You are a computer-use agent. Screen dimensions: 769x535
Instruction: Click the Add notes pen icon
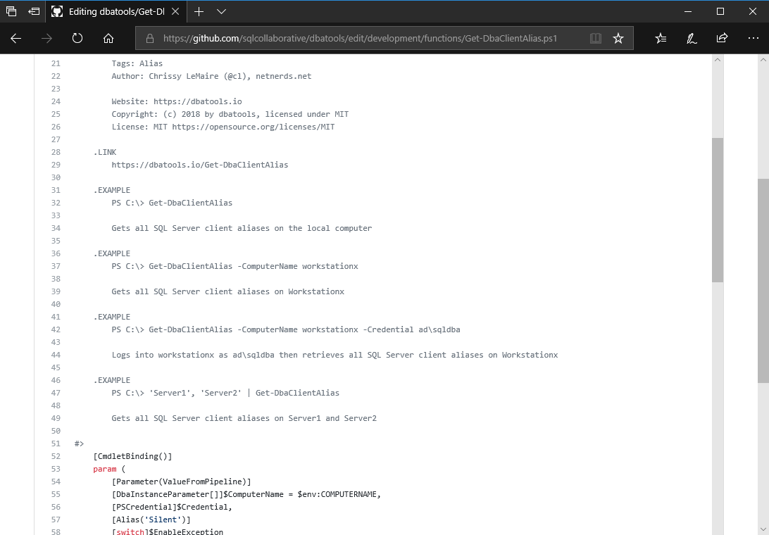[692, 39]
